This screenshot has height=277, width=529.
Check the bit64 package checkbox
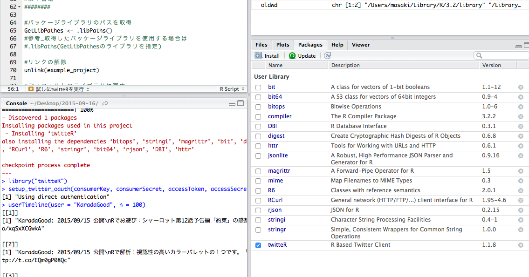click(258, 97)
